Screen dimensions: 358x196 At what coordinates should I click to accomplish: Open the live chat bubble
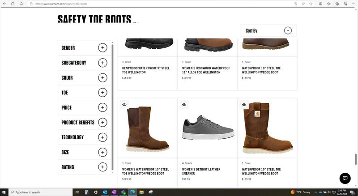[x=345, y=178]
